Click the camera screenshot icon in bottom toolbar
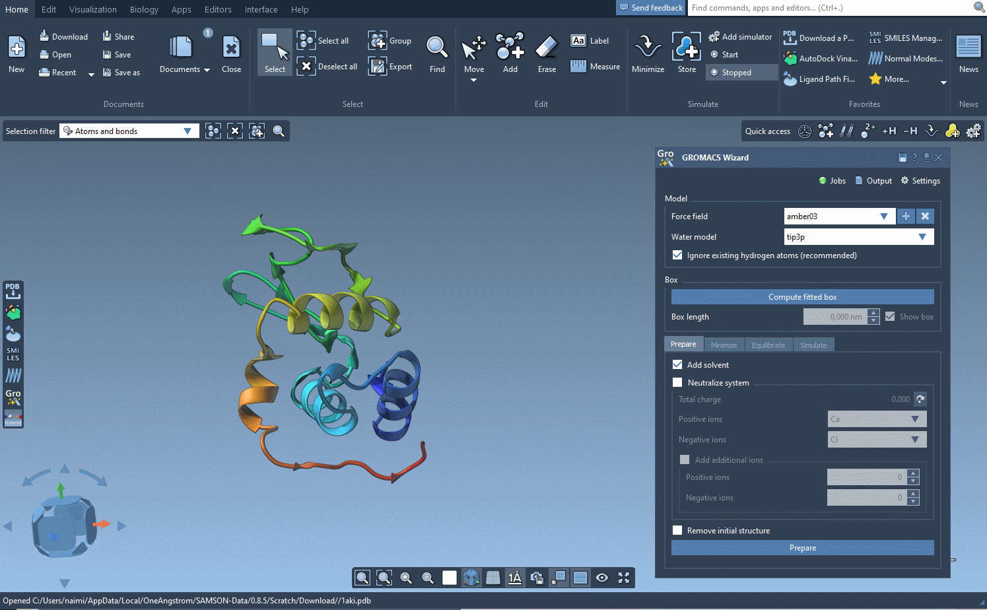Image resolution: width=987 pixels, height=610 pixels. click(x=537, y=578)
